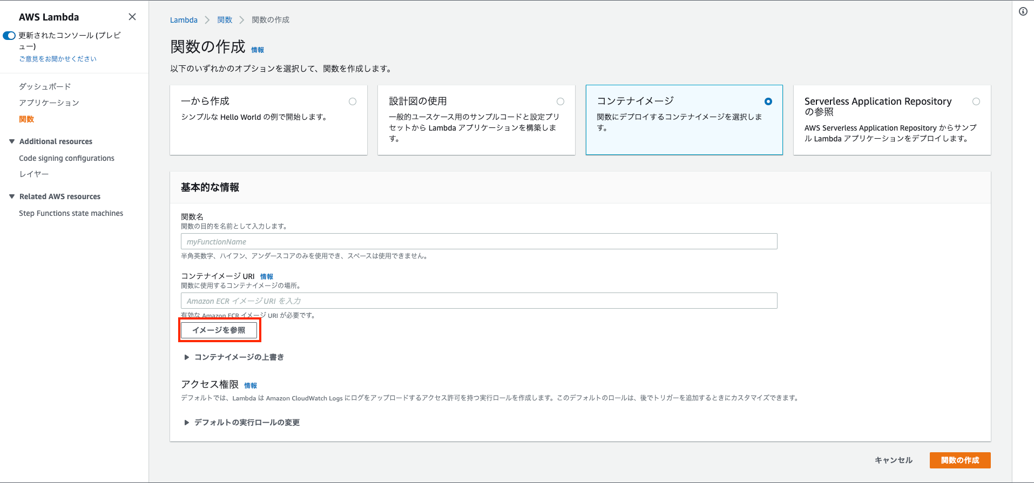Click the 関数 breadcrumb link
Screen dimensions: 1034x483
[225, 20]
